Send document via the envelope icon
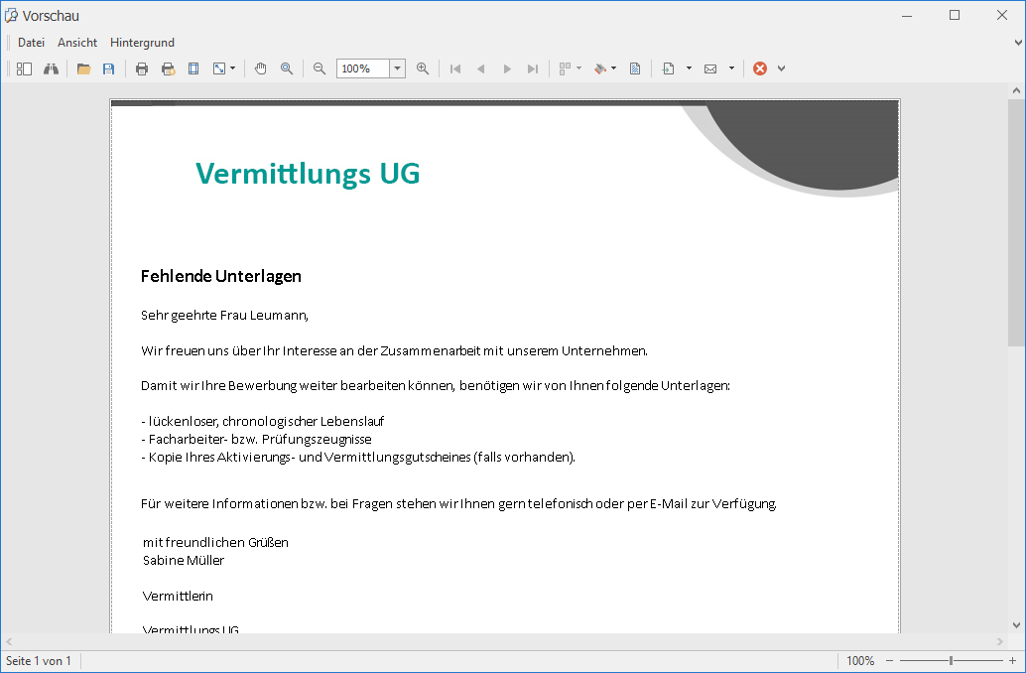This screenshot has width=1026, height=673. tap(710, 68)
